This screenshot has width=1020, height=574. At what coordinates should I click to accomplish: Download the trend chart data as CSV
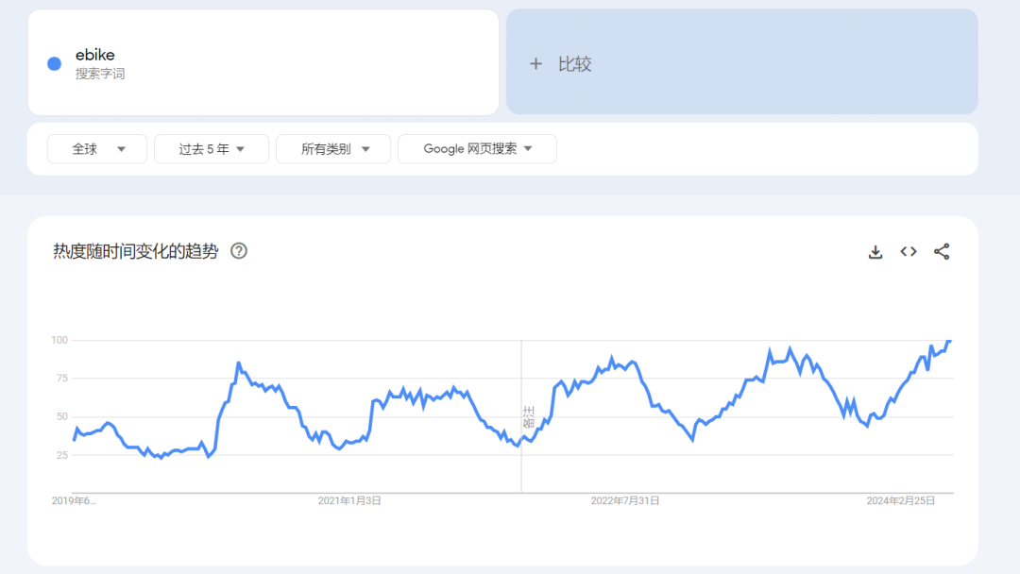(875, 251)
